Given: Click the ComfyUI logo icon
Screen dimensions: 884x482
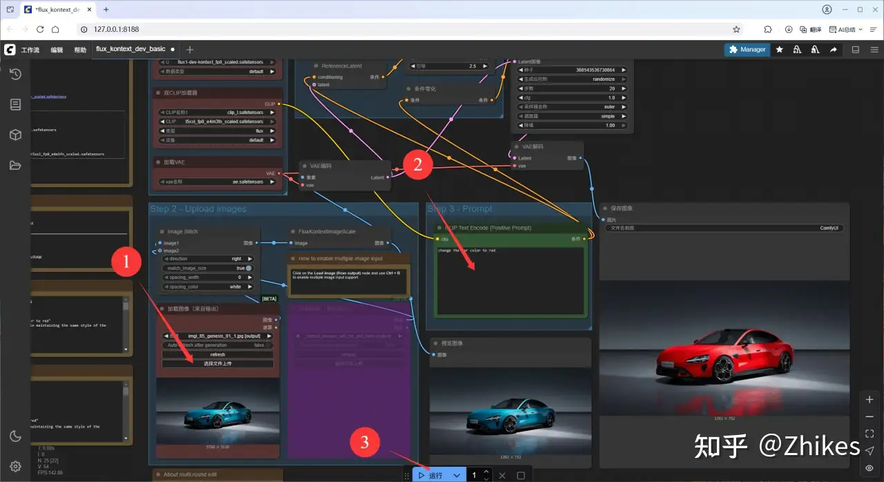Looking at the screenshot, I should coord(10,50).
